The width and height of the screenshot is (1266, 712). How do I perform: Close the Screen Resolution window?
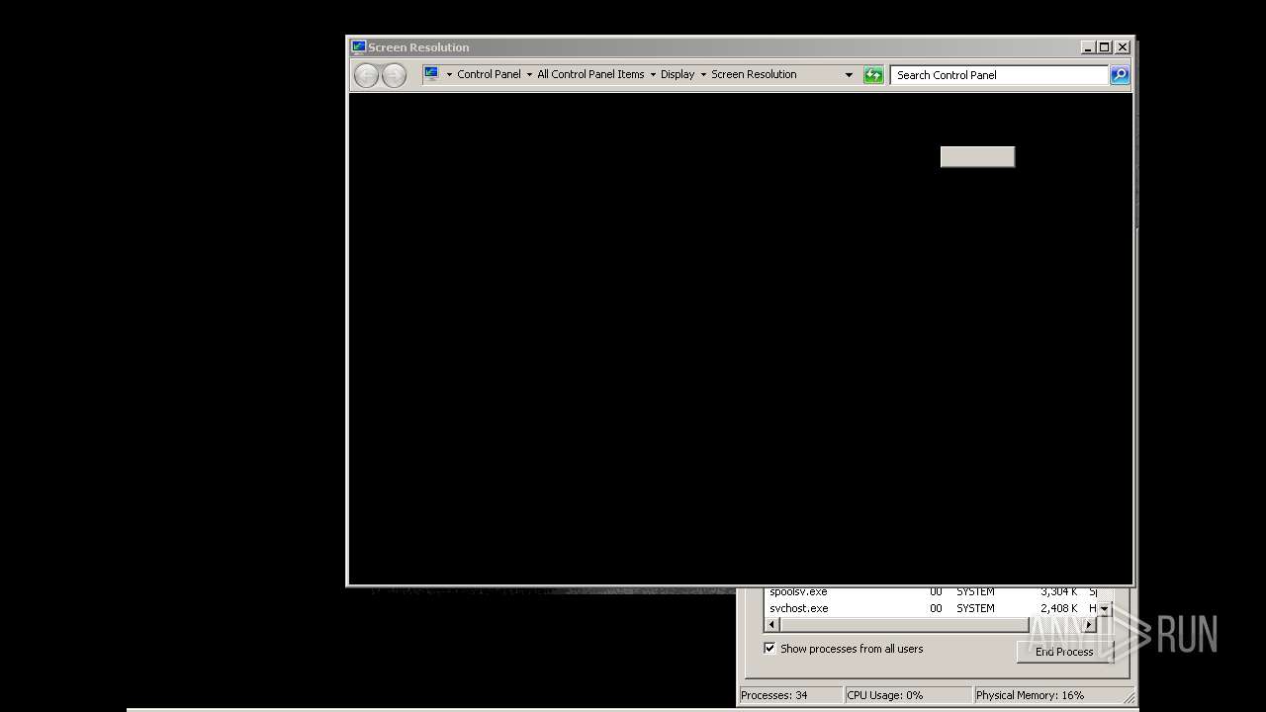1123,46
